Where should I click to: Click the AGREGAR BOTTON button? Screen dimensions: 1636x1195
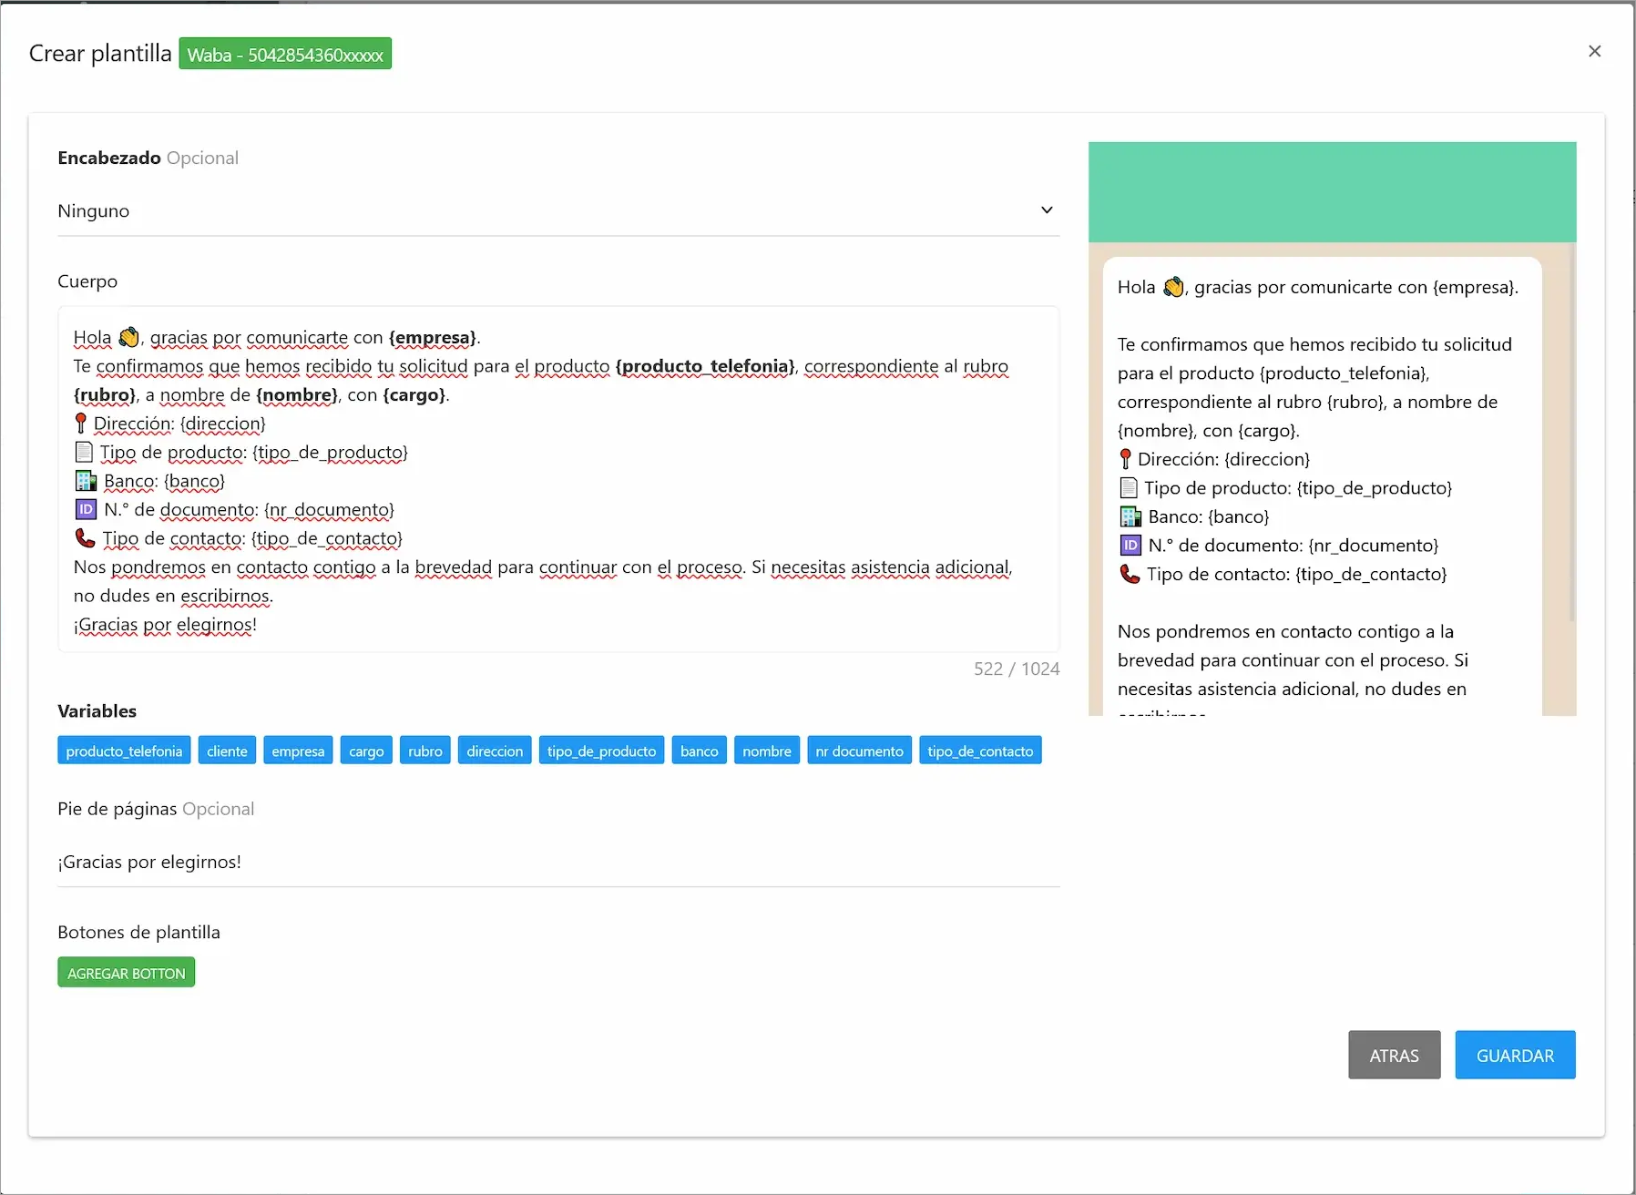click(x=126, y=972)
